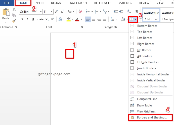Viewport: 174px width, 125px height.
Task: Center align the paragraph
Action: tap(94, 19)
